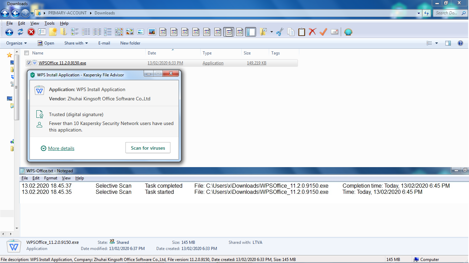Toggle the select-all checkbox in Name header

(27, 53)
